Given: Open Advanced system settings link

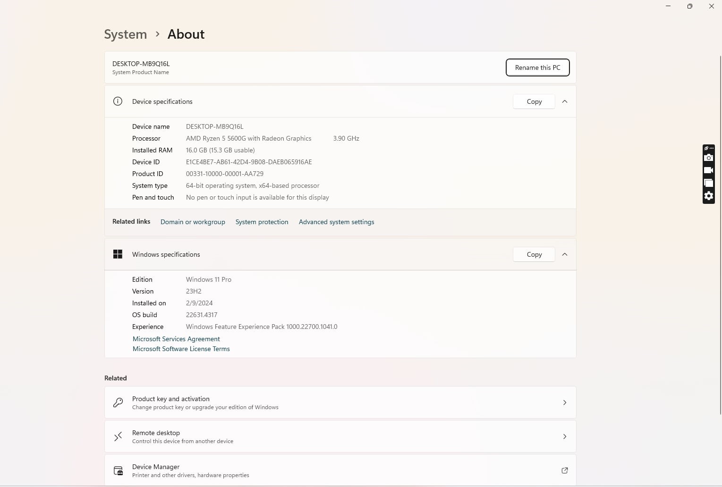Looking at the screenshot, I should tap(336, 222).
